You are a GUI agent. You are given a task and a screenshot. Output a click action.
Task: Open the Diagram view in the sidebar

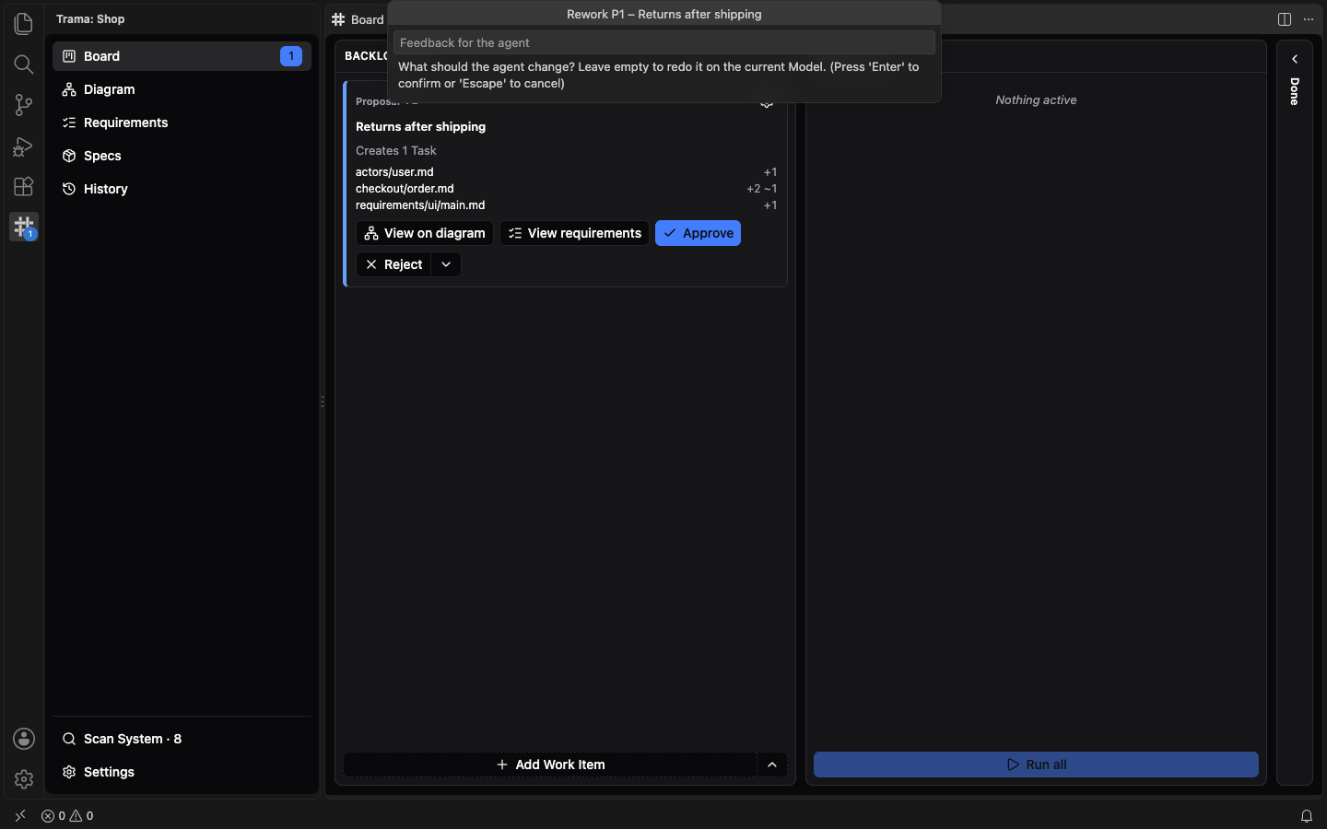tap(182, 89)
